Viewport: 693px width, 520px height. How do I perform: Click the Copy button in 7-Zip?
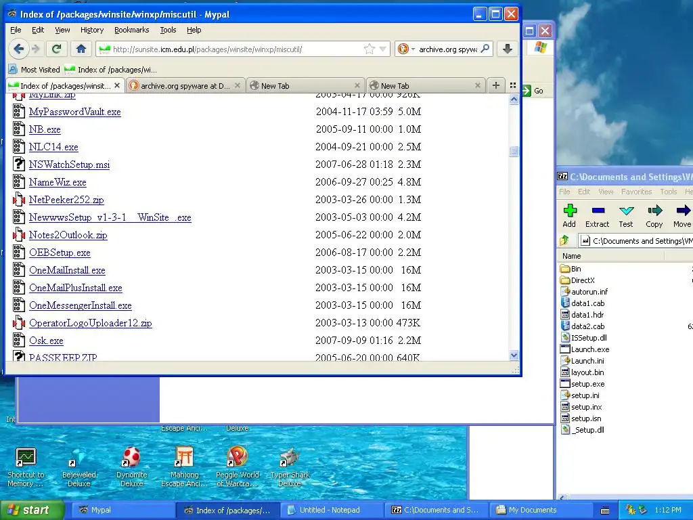pyautogui.click(x=654, y=216)
